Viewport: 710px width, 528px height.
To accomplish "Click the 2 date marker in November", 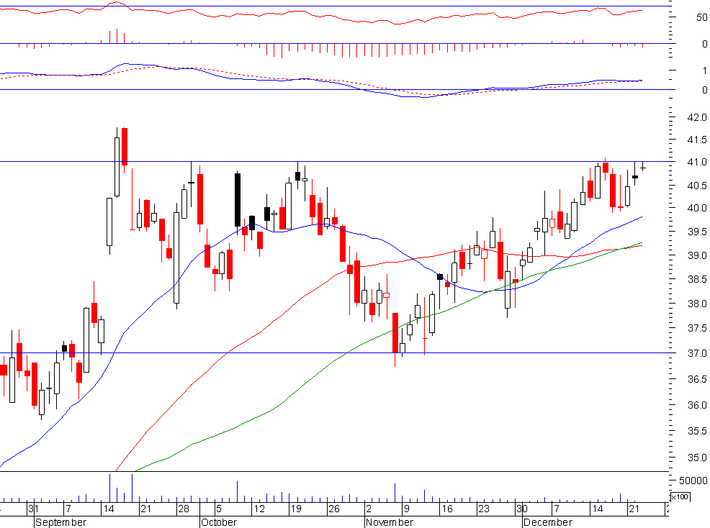I will (x=369, y=509).
